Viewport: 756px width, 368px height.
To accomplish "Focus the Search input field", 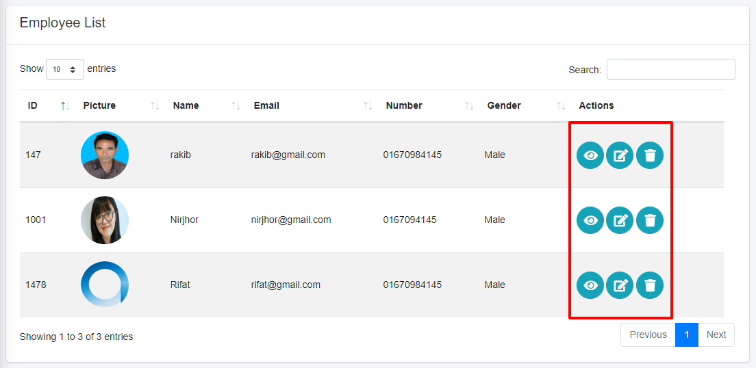I will [670, 70].
